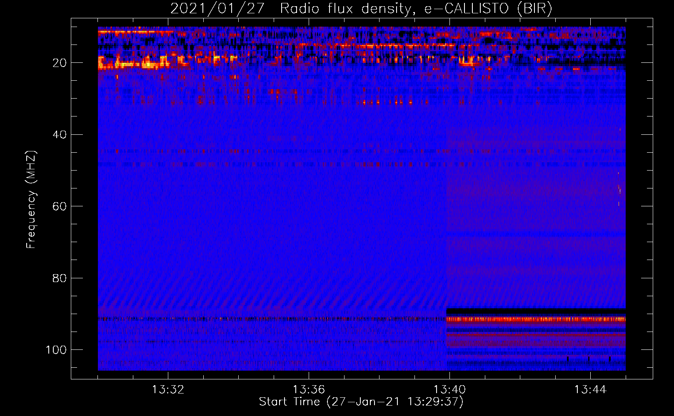Click the '100' frequency tick label

[56, 350]
